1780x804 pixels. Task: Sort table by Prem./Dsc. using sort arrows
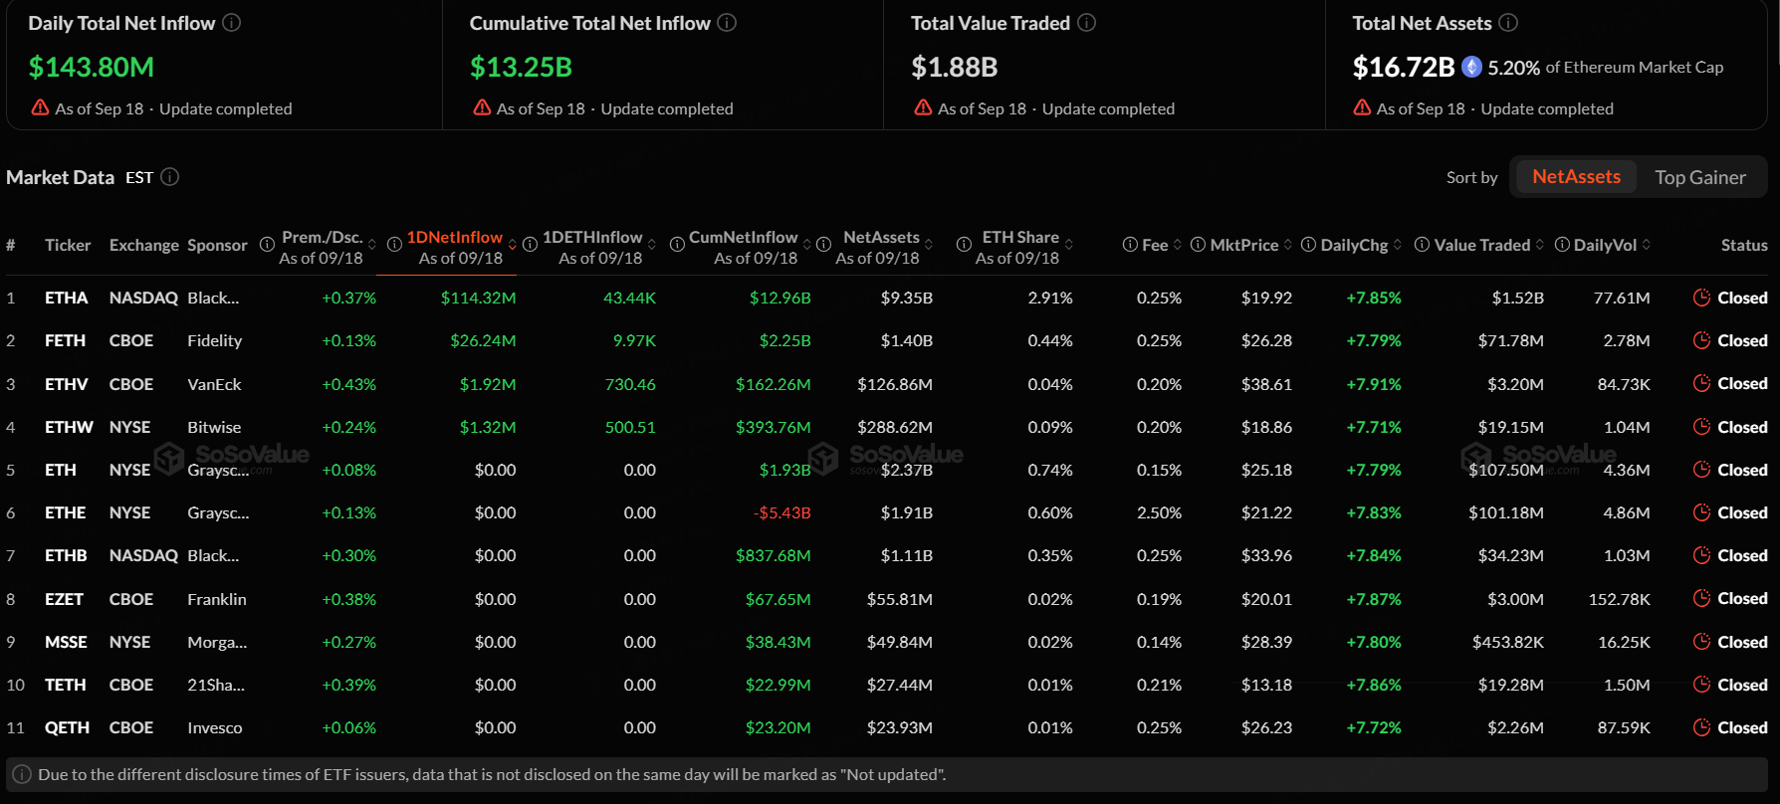coord(372,245)
